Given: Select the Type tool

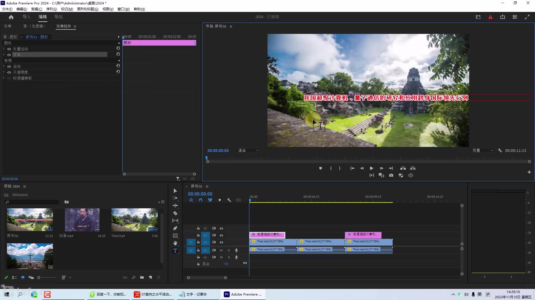Looking at the screenshot, I should point(175,251).
